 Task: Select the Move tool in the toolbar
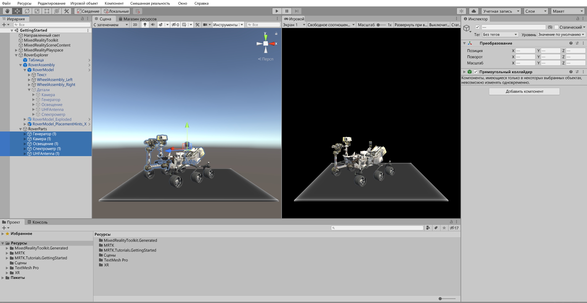17,11
